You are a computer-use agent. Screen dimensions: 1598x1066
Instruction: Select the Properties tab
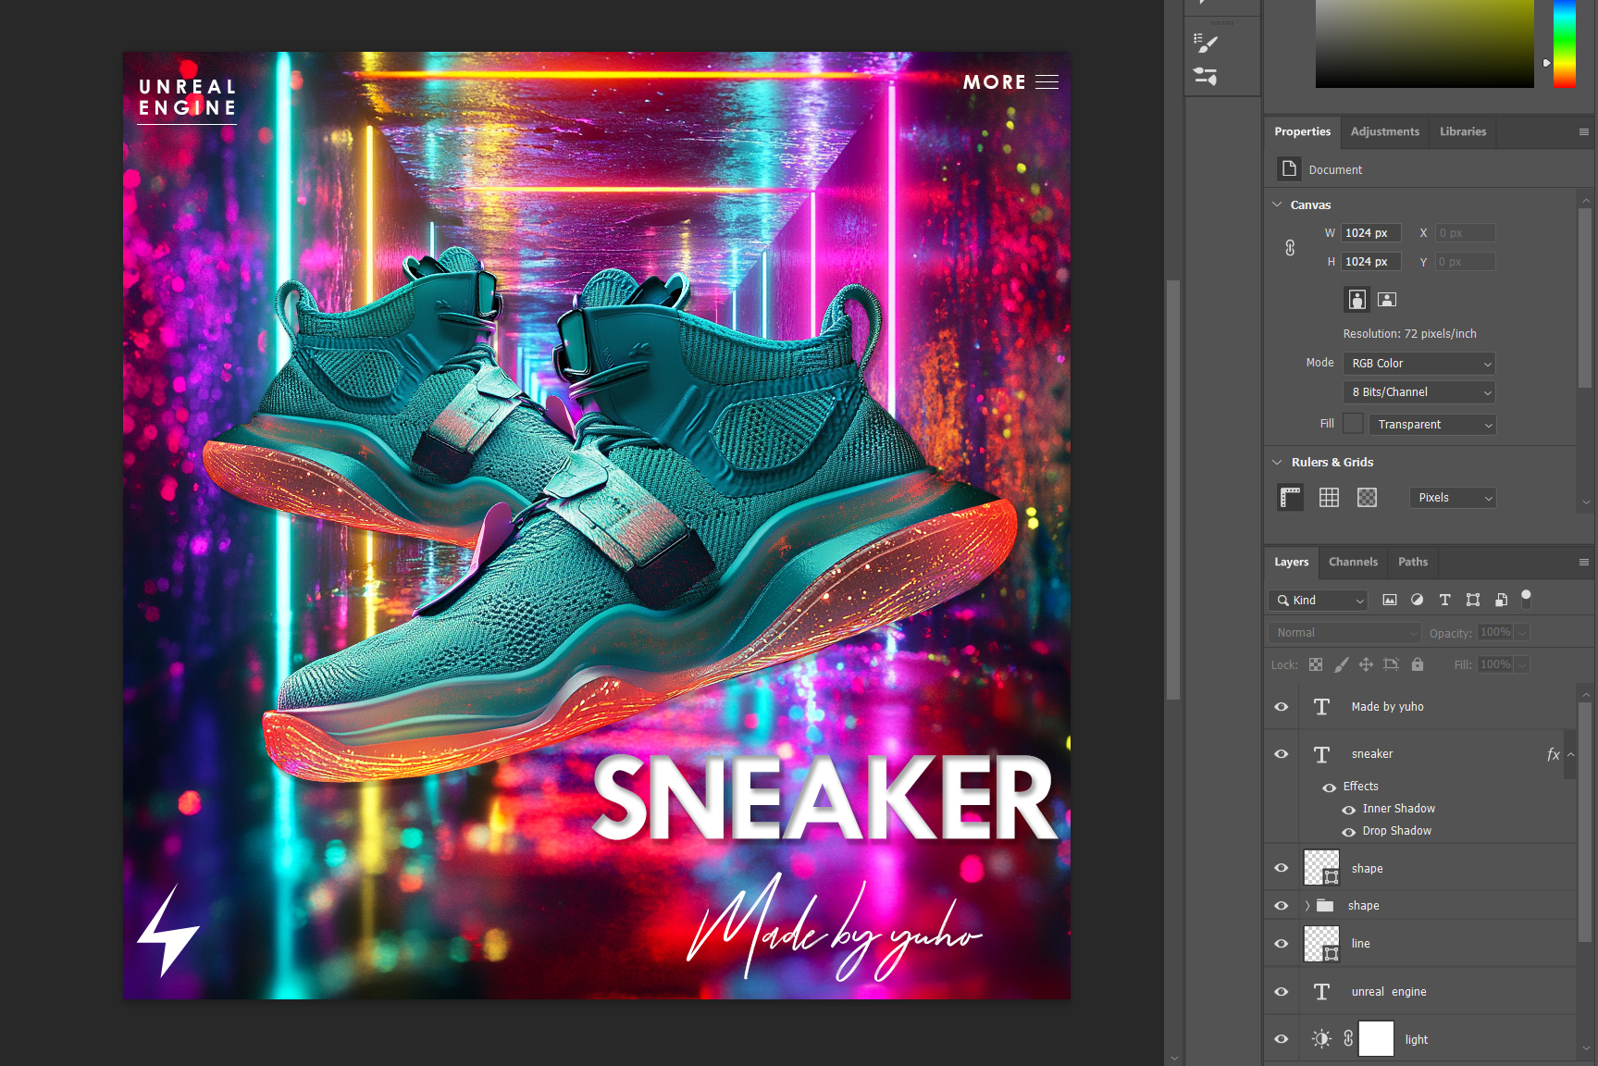pos(1302,131)
